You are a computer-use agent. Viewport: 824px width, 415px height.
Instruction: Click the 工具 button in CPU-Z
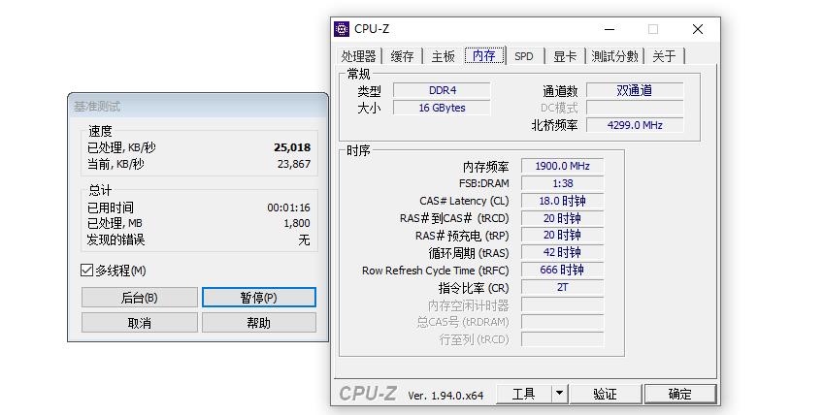click(523, 394)
